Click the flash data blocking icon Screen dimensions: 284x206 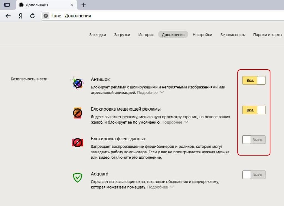tap(78, 143)
